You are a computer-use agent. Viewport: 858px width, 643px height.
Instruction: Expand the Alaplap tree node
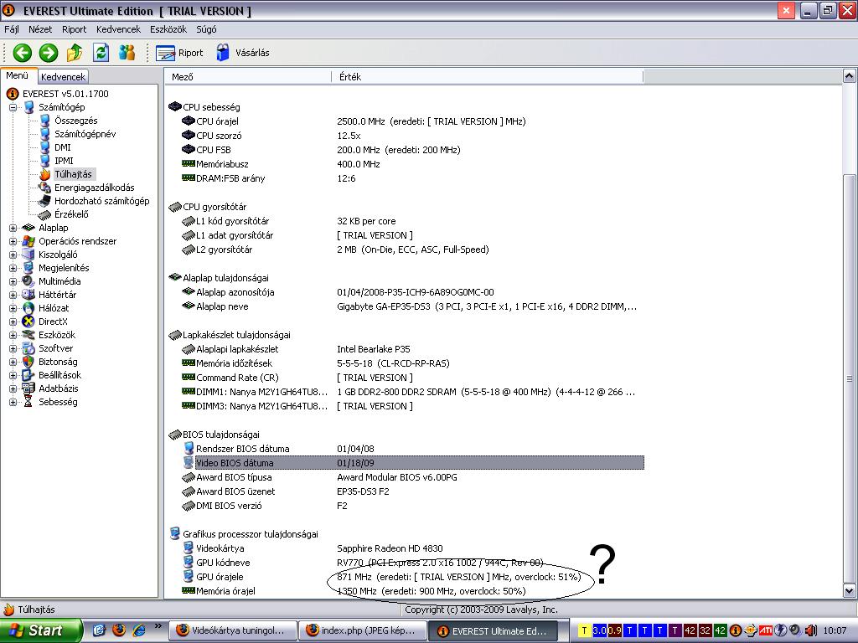(13, 228)
